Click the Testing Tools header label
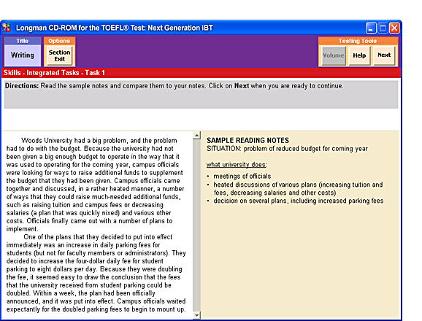422x321 pixels. 358,41
